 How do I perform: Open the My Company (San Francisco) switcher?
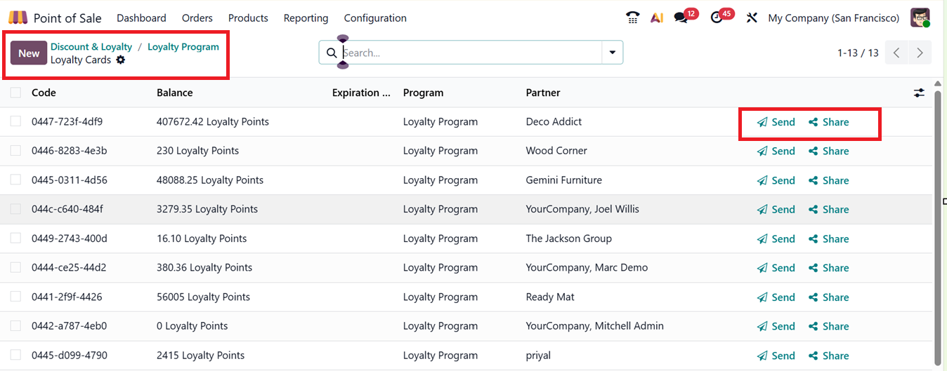[x=833, y=18]
